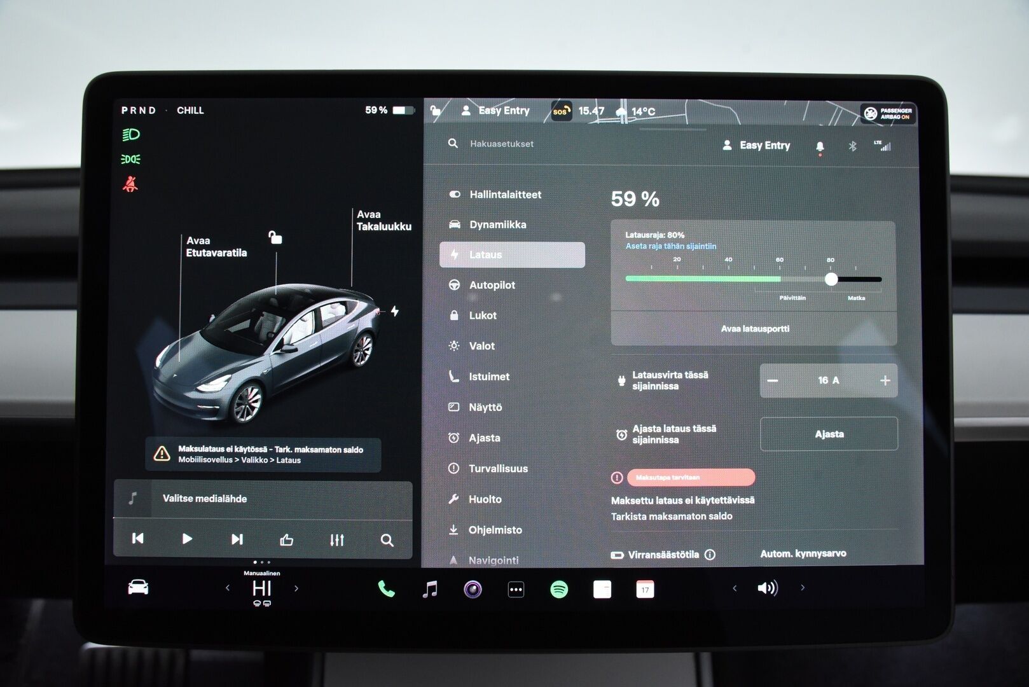This screenshot has height=687, width=1029.
Task: Tap the volume speaker icon in the dock
Action: (769, 588)
